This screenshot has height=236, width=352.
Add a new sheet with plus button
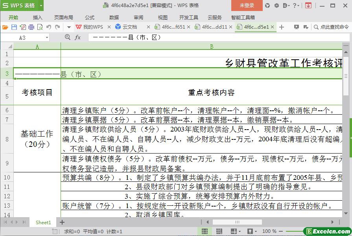(62, 222)
